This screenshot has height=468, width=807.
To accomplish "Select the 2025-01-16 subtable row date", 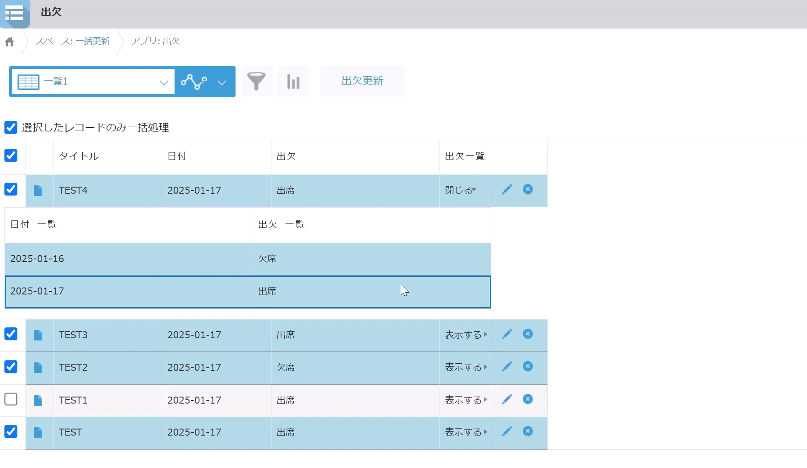I will tap(37, 259).
